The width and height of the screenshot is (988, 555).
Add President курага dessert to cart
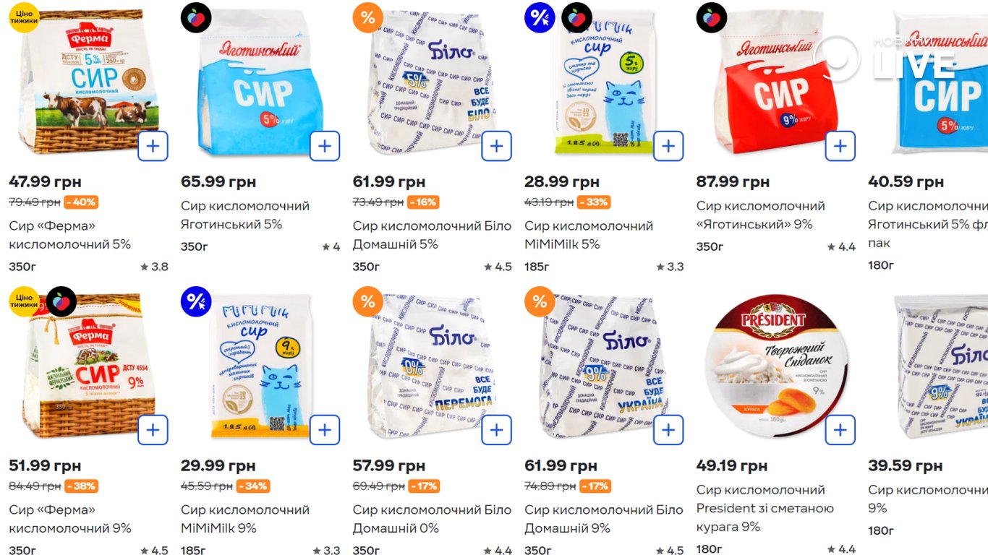pyautogui.click(x=840, y=430)
